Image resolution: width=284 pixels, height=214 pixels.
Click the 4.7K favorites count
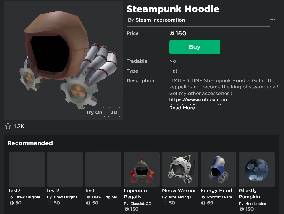tap(18, 126)
